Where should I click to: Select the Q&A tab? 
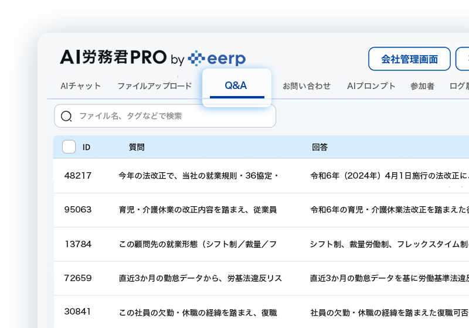[236, 86]
